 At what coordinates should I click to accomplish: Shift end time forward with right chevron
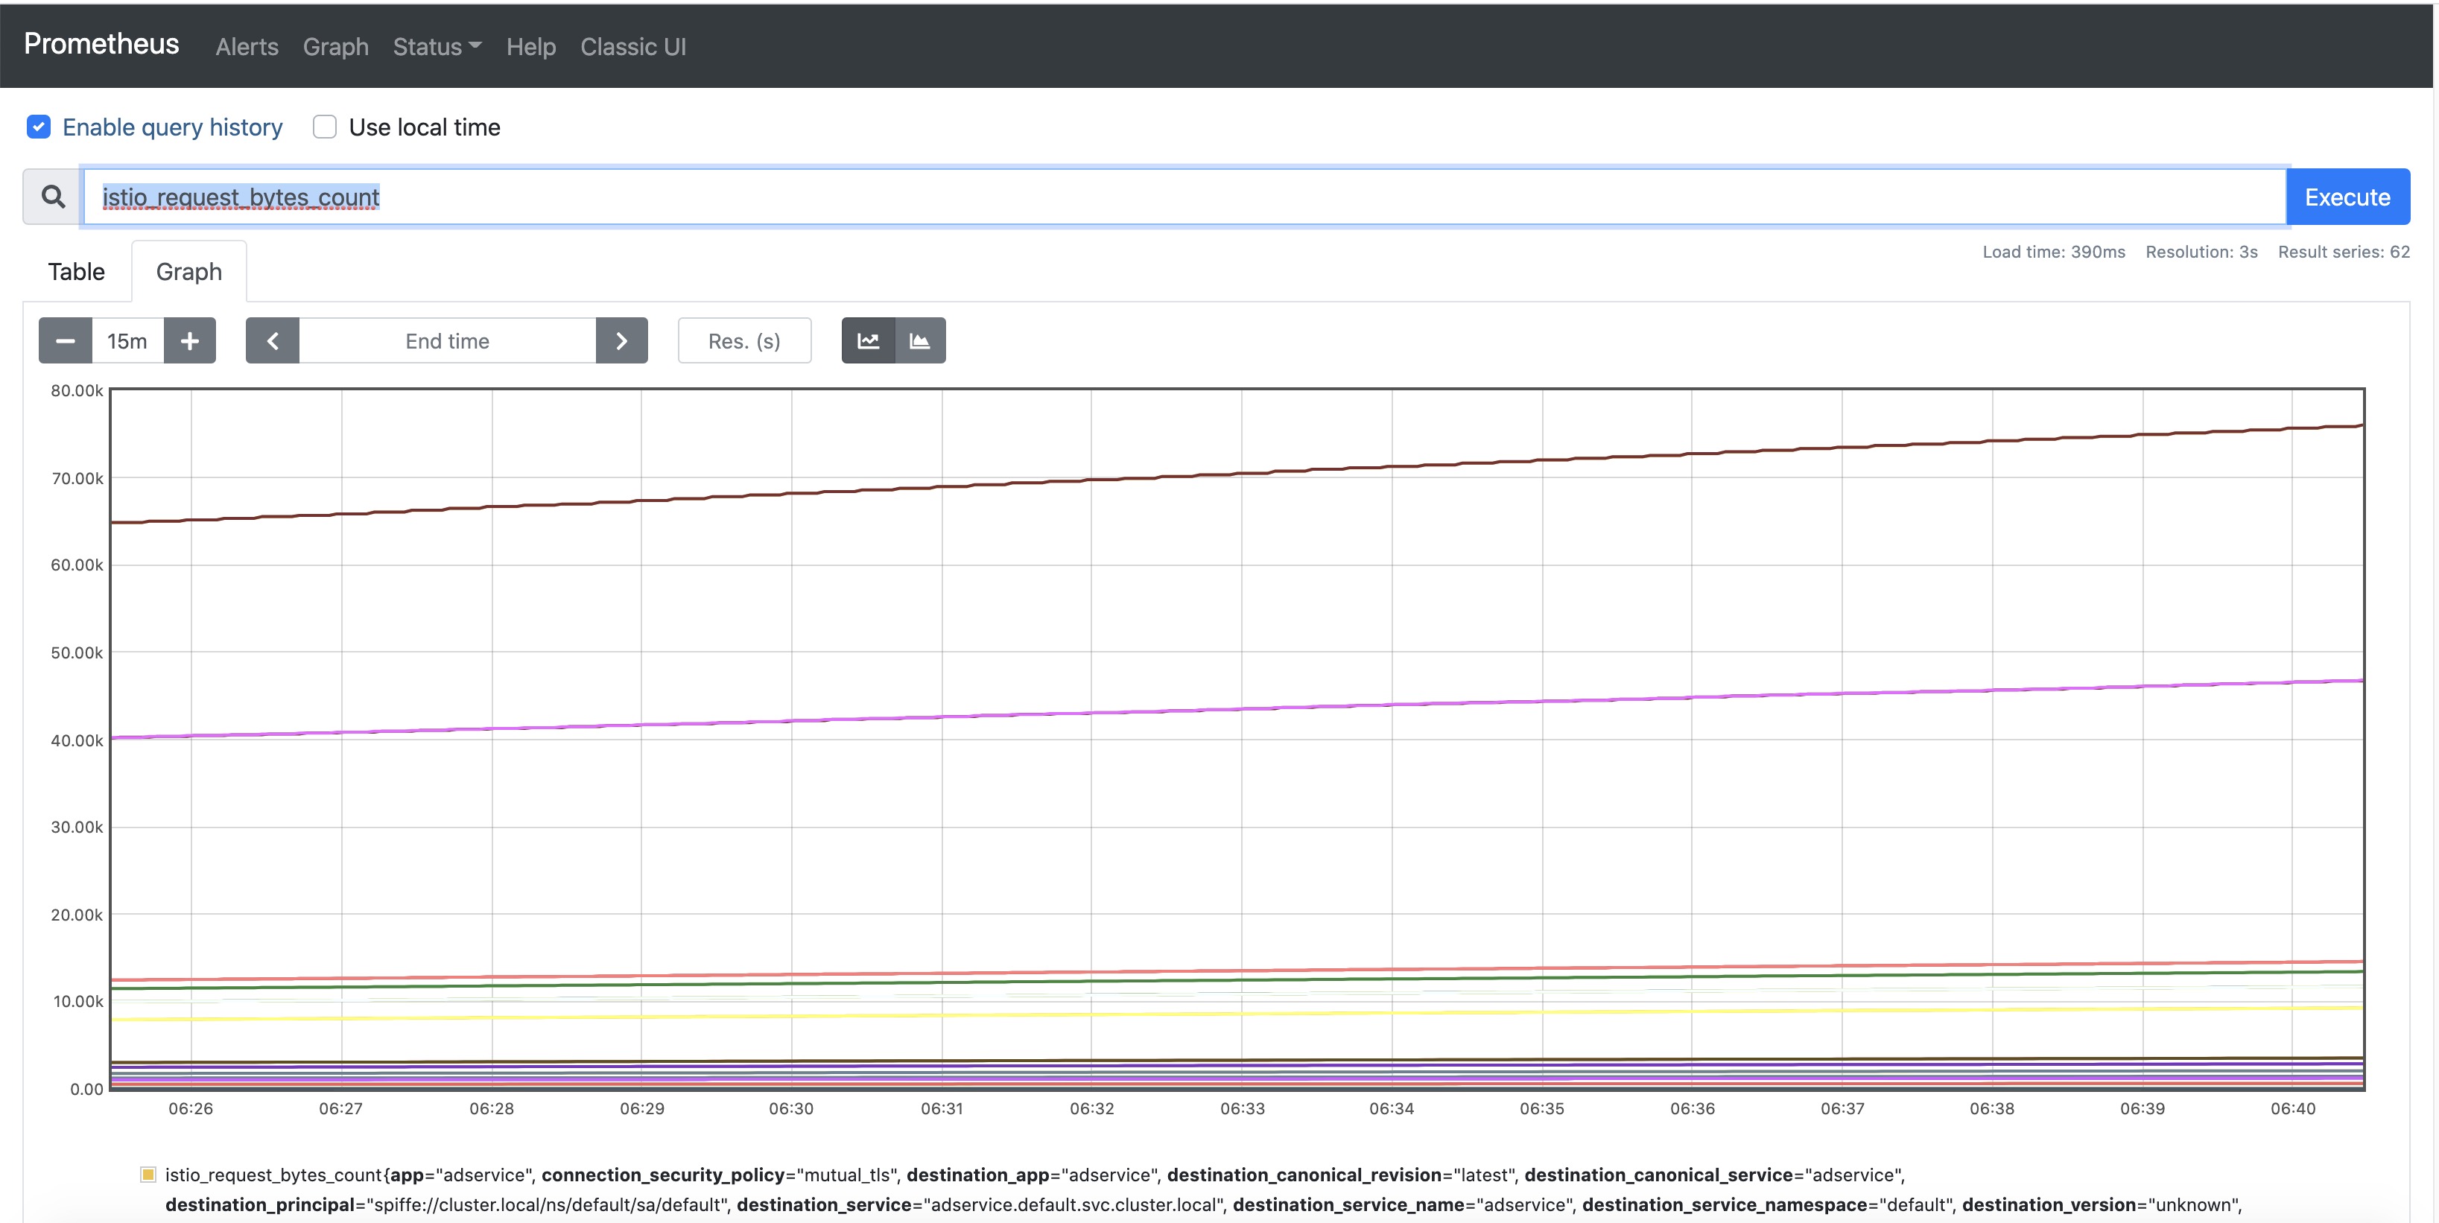621,341
